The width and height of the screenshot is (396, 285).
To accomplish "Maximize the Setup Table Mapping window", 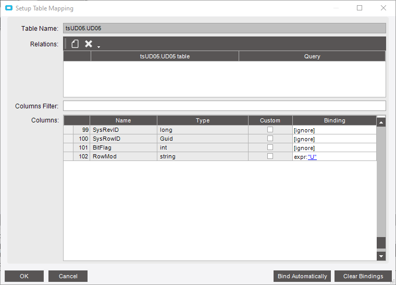I will tap(360, 8).
